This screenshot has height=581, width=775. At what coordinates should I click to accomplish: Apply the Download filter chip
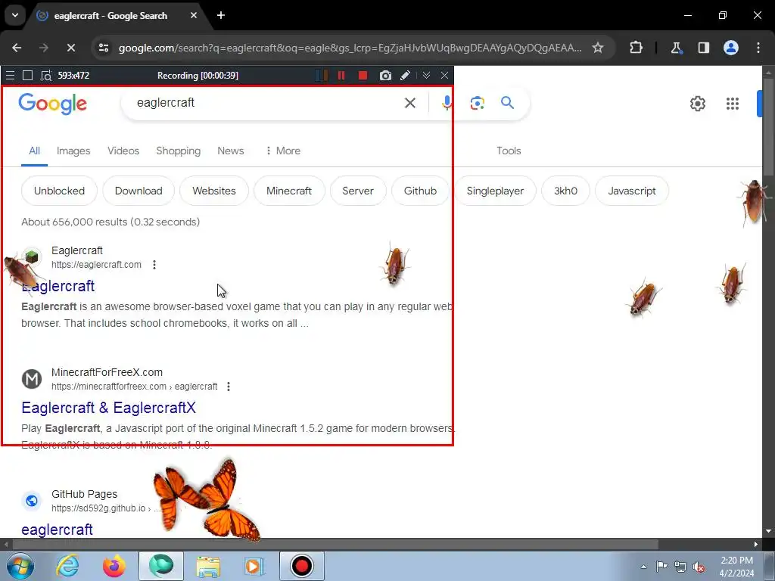[x=139, y=191]
